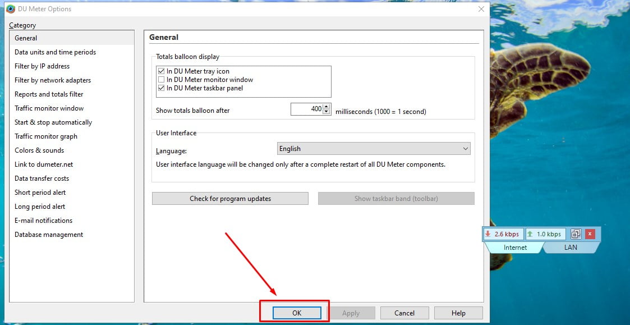630x325 pixels.
Task: Uncheck "In DU Meter tray icon"
Action: click(162, 71)
